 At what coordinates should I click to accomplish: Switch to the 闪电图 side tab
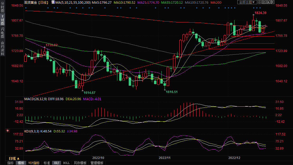click(x=2, y=33)
